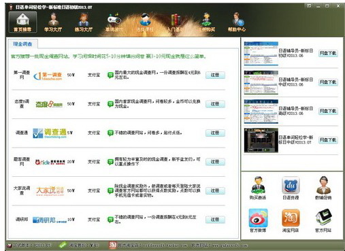345x251 pixels.
Task: Click green comment icon in 第一调查网 row
Action: point(110,75)
